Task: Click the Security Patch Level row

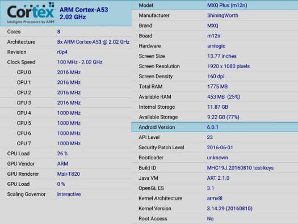Action: click(x=215, y=147)
